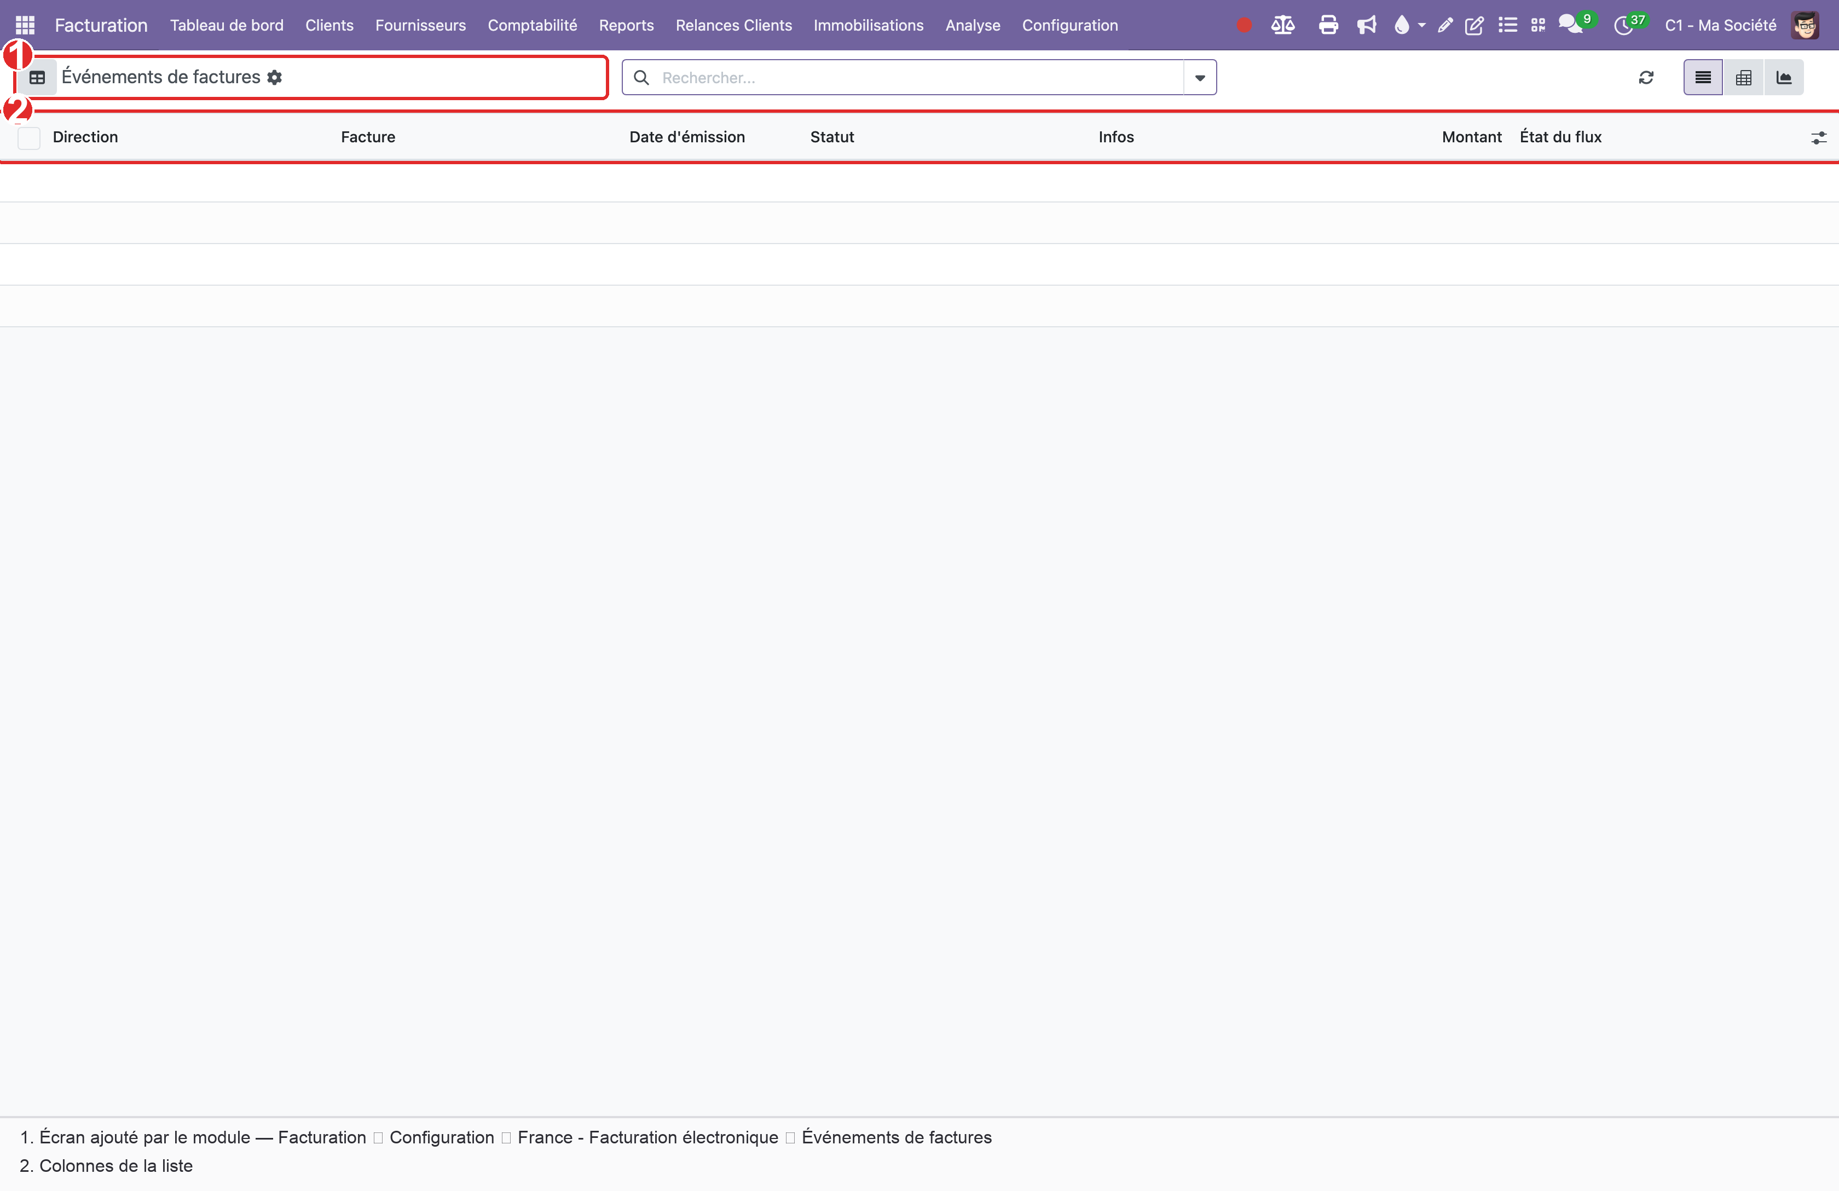
Task: Click the edit square-with-pen icon
Action: (1474, 26)
